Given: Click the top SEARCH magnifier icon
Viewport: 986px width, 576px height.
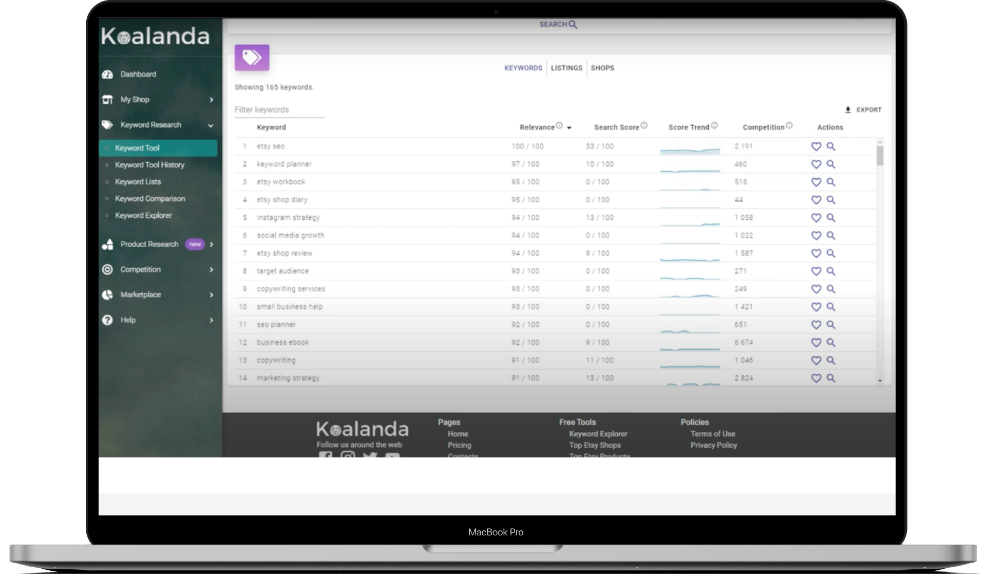Looking at the screenshot, I should coord(573,25).
